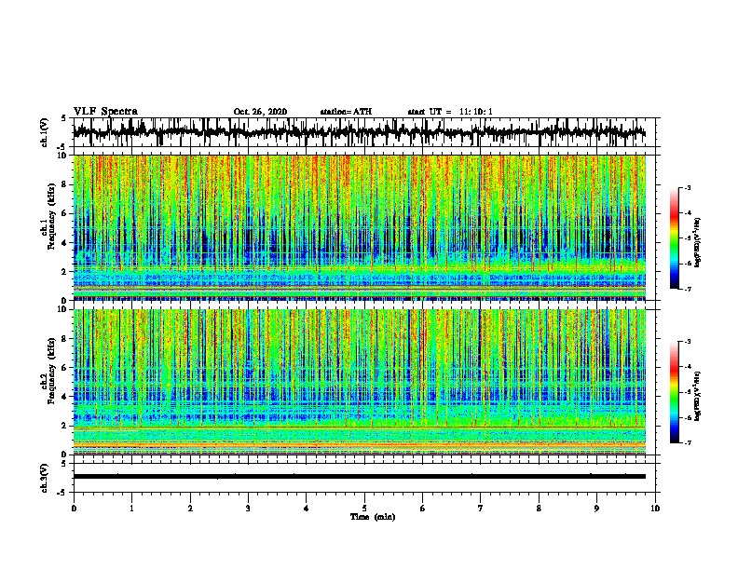This screenshot has height=570, width=738.
Task: Click the ch.1 waveform trace panel
Action: 364,132
